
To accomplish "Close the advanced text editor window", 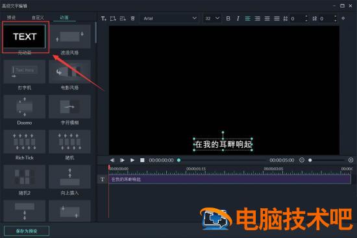I will pos(351,6).
